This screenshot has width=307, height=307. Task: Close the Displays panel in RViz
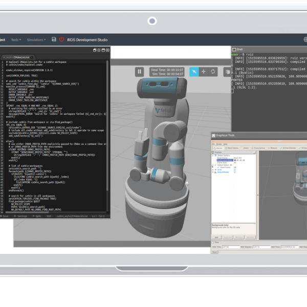254,152
